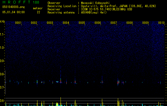Click time marker 0007
This screenshot has width=167, height=106.
pyautogui.click(x=114, y=23)
